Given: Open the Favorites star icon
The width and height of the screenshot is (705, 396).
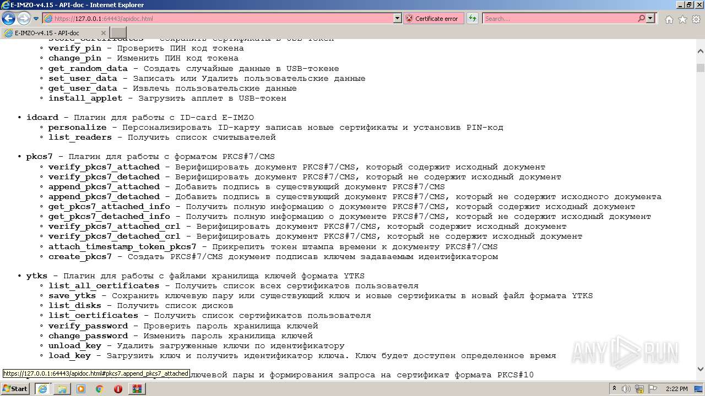Looking at the screenshot, I should [x=682, y=19].
